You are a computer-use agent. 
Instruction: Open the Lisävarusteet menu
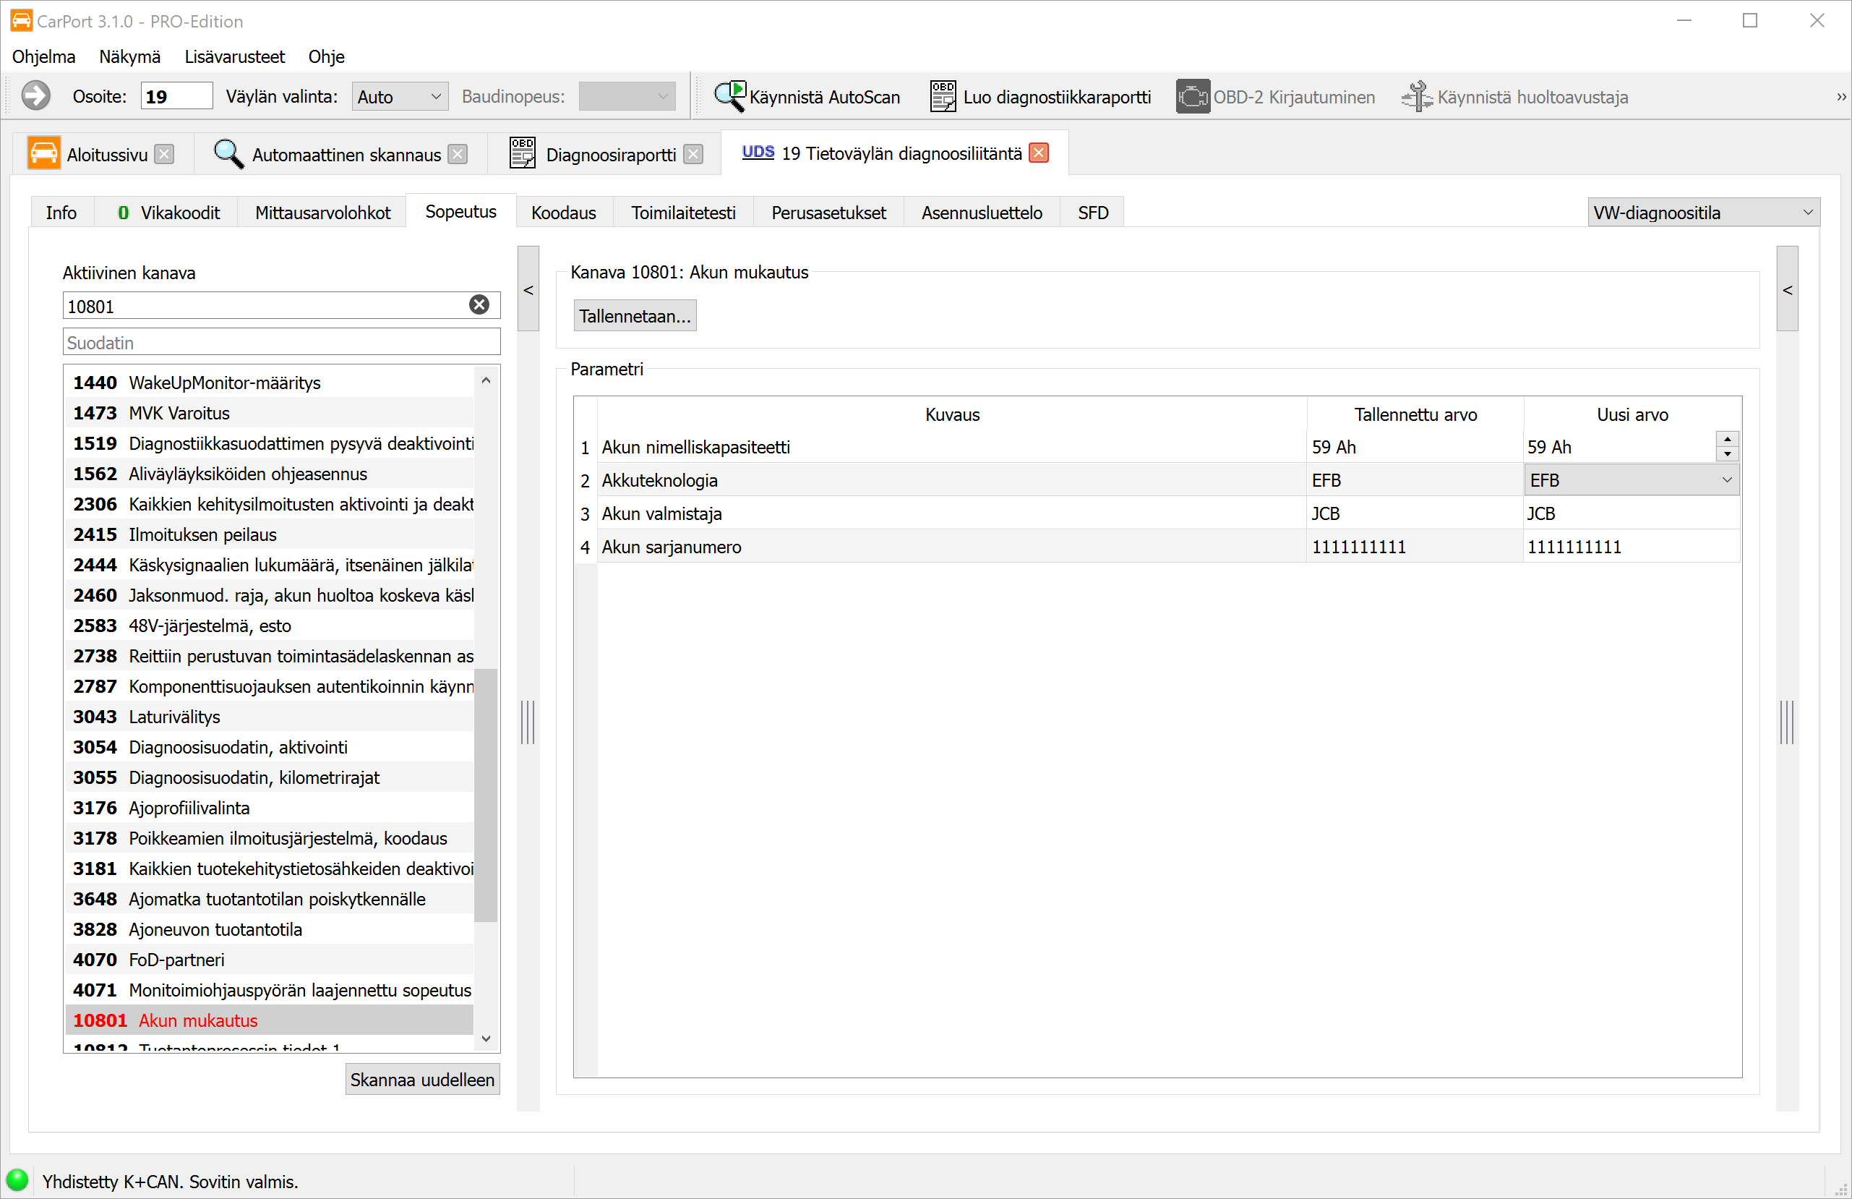click(x=234, y=57)
